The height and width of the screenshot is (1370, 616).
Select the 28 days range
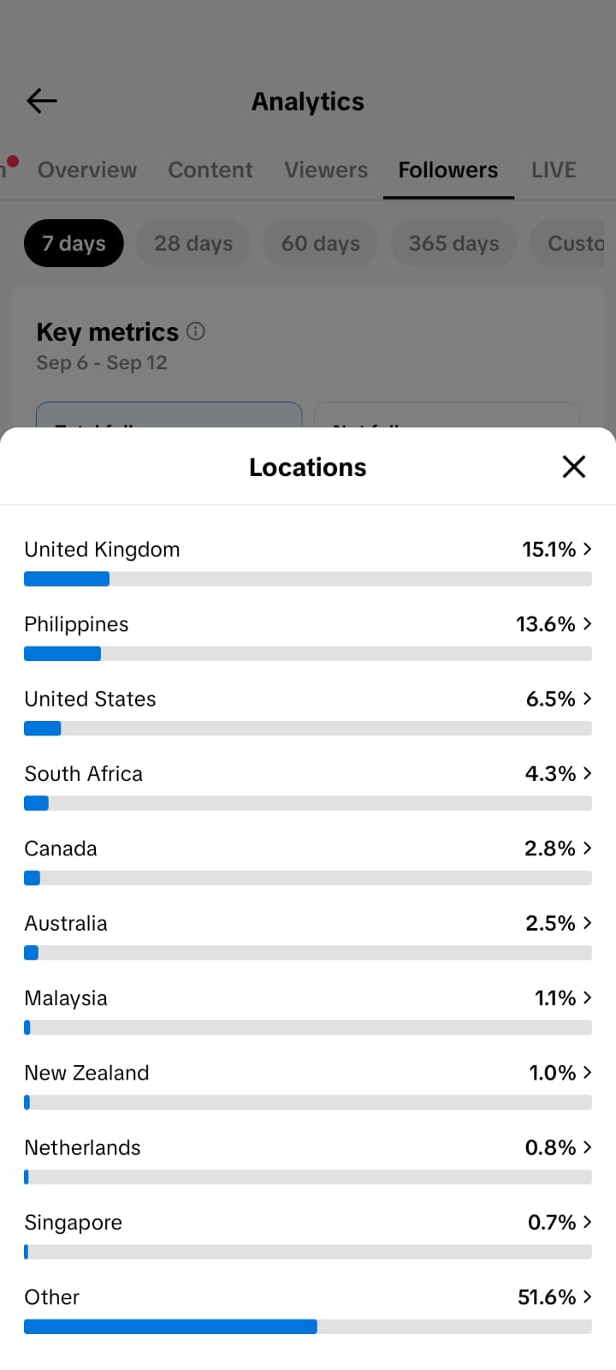coord(193,243)
